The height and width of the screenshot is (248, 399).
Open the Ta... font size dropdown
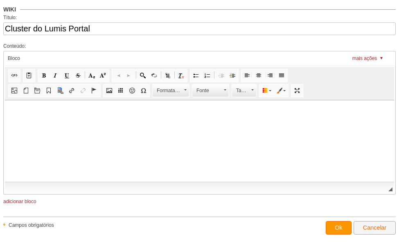click(244, 91)
